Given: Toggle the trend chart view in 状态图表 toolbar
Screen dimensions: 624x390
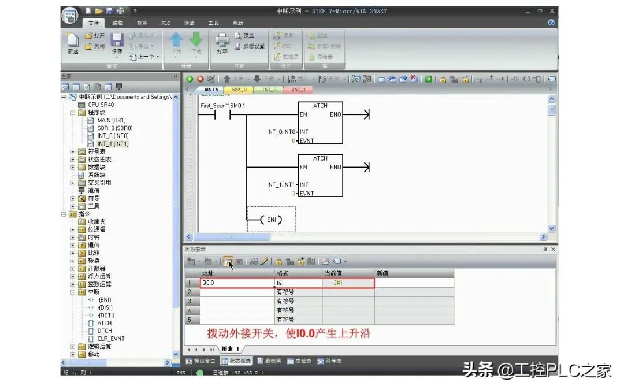Looking at the screenshot, I should 229,261.
